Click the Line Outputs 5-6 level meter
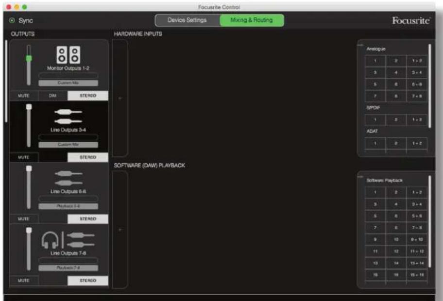 [x=68, y=199]
